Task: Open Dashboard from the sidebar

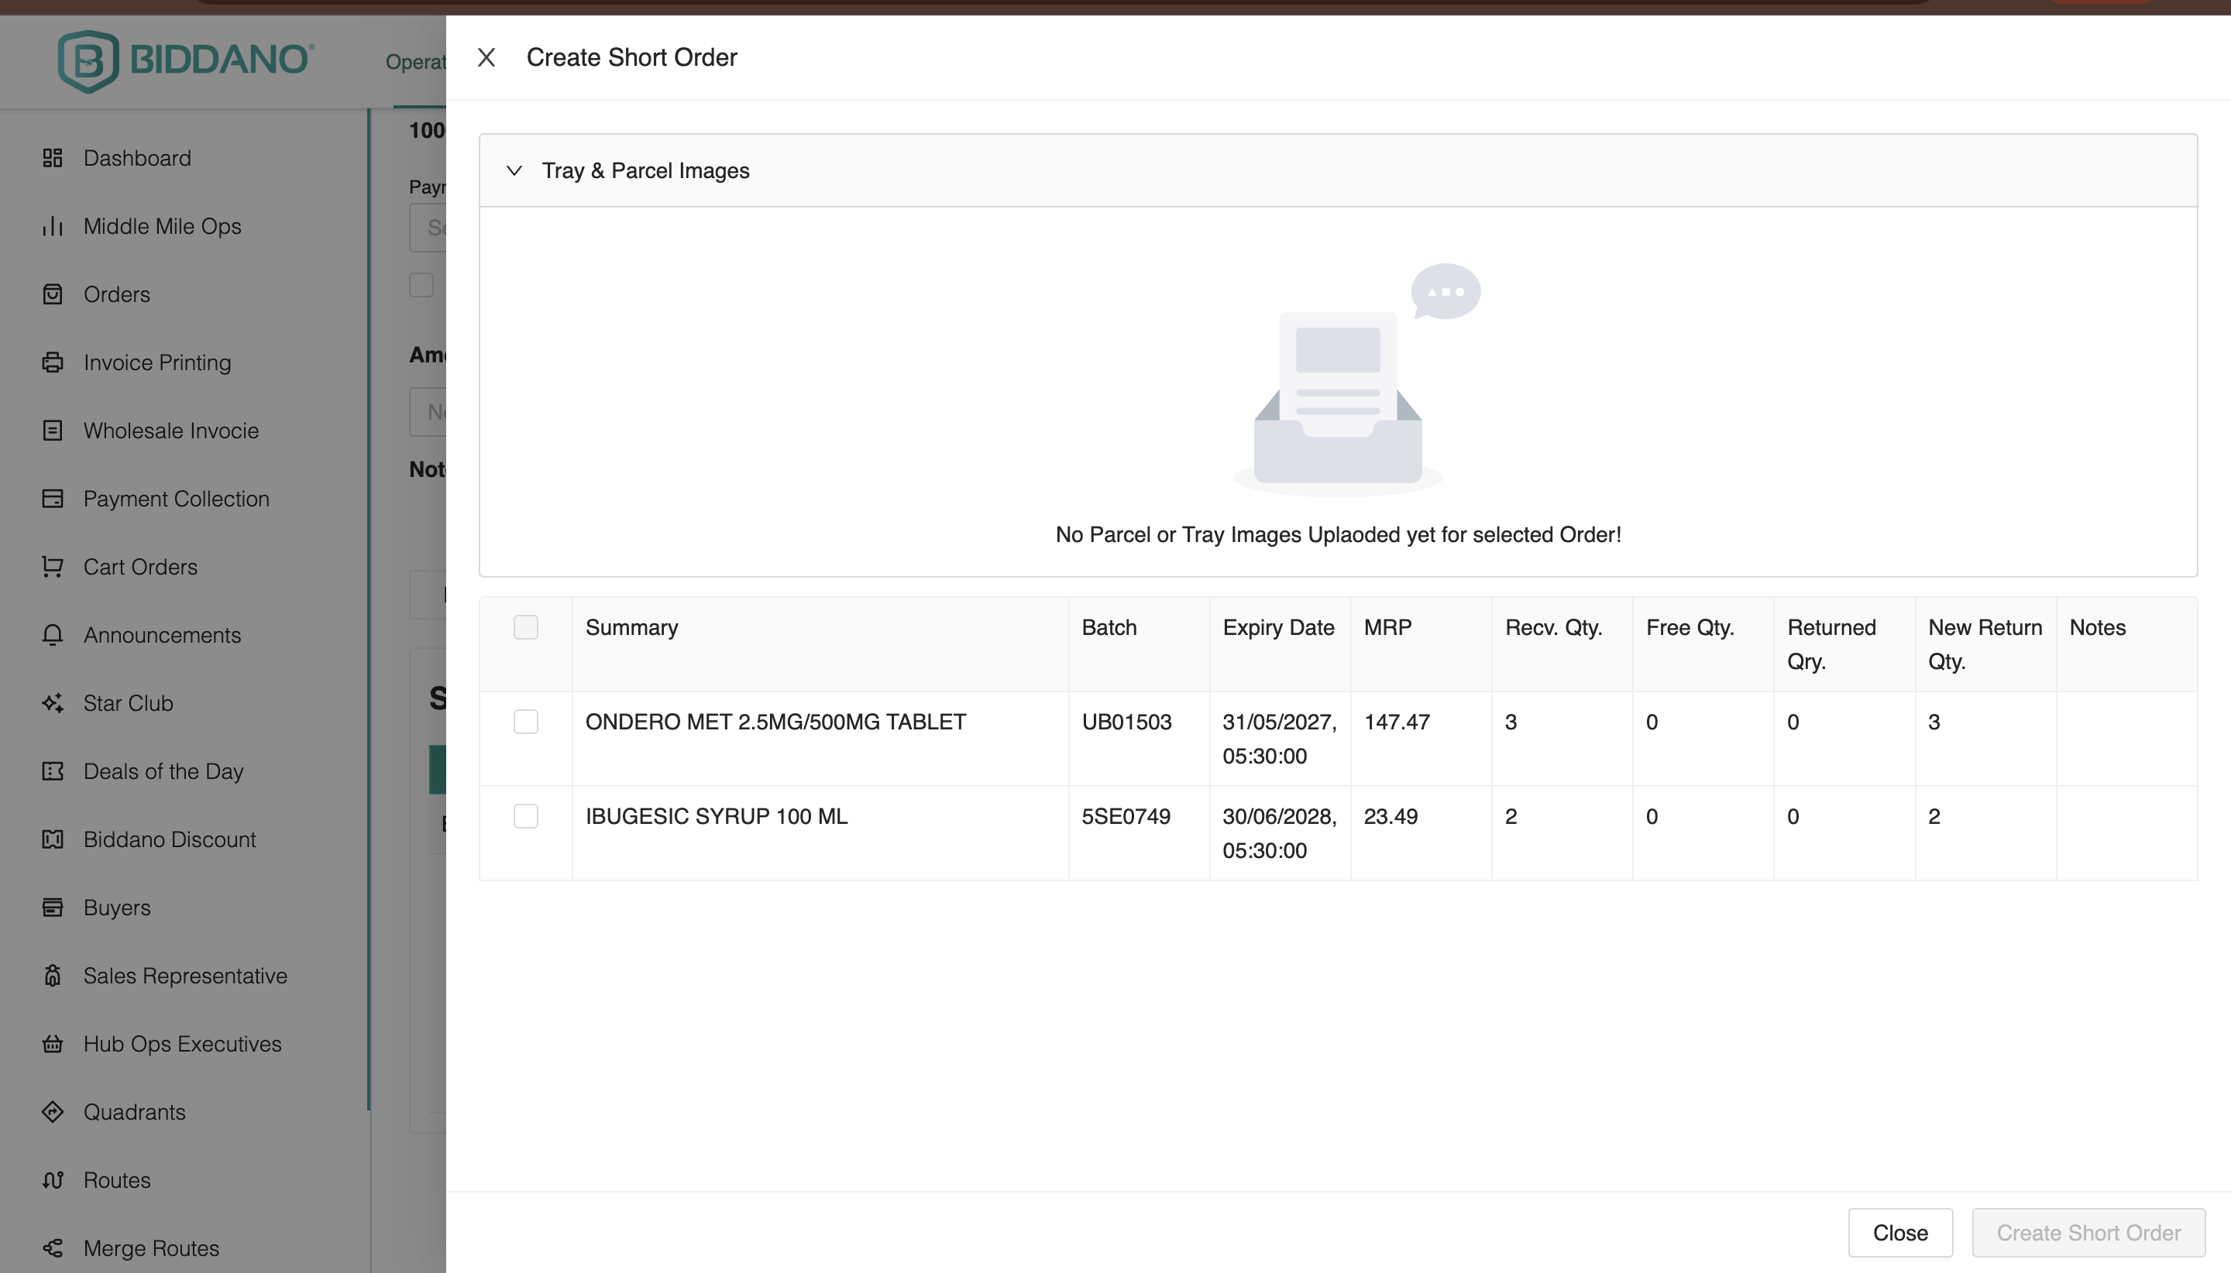Action: pyautogui.click(x=137, y=158)
